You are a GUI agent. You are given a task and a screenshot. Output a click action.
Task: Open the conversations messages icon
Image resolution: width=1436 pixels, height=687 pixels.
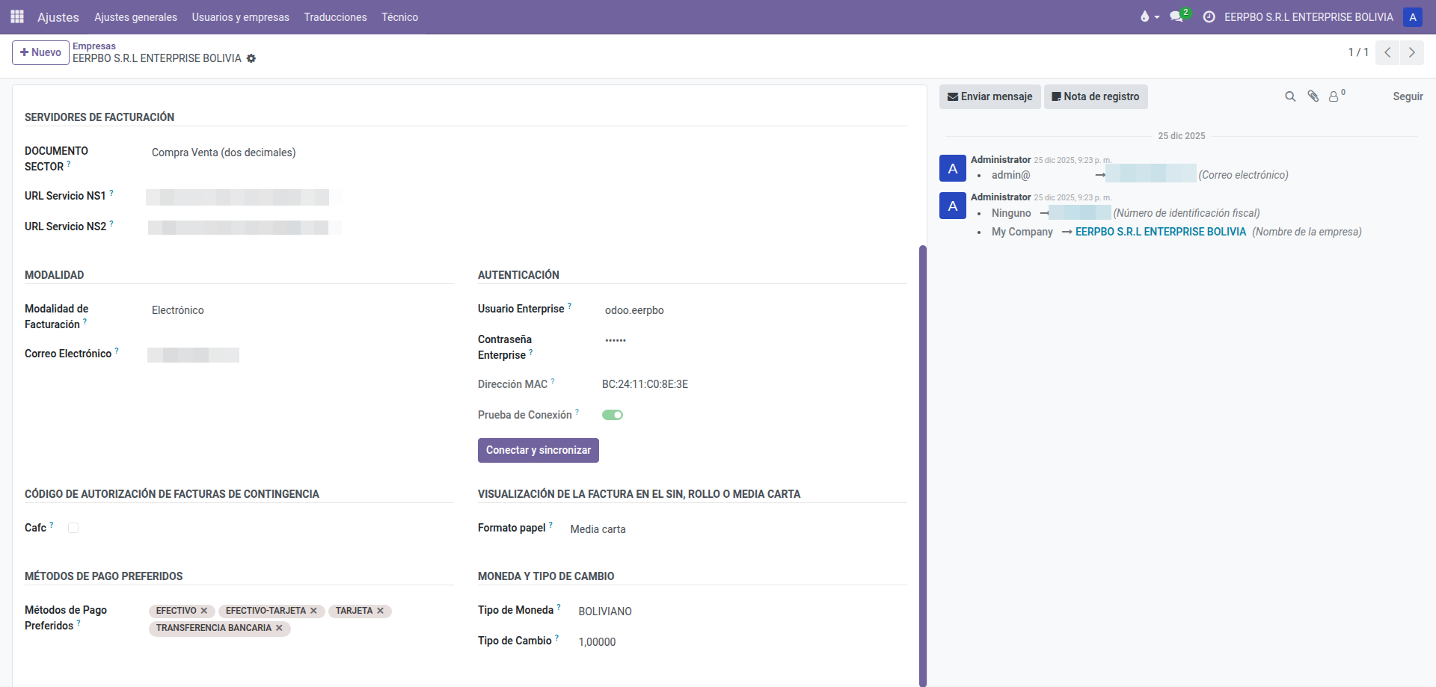(x=1176, y=16)
